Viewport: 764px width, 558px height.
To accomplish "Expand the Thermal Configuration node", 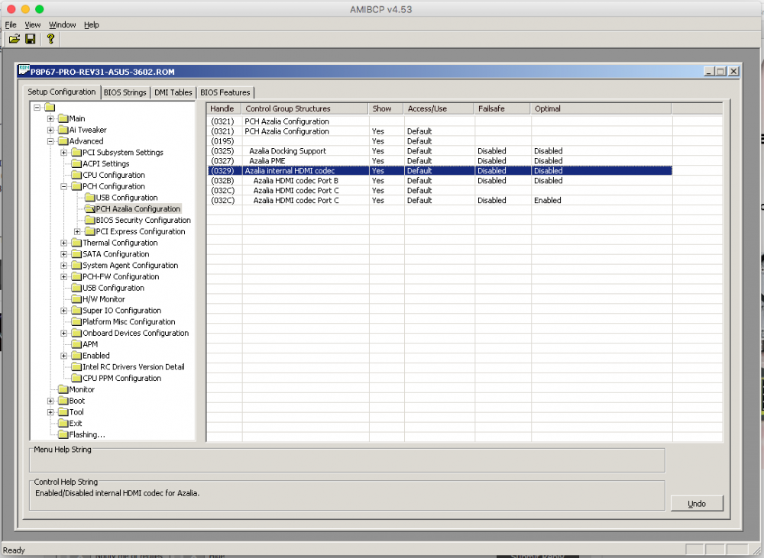I will point(64,243).
